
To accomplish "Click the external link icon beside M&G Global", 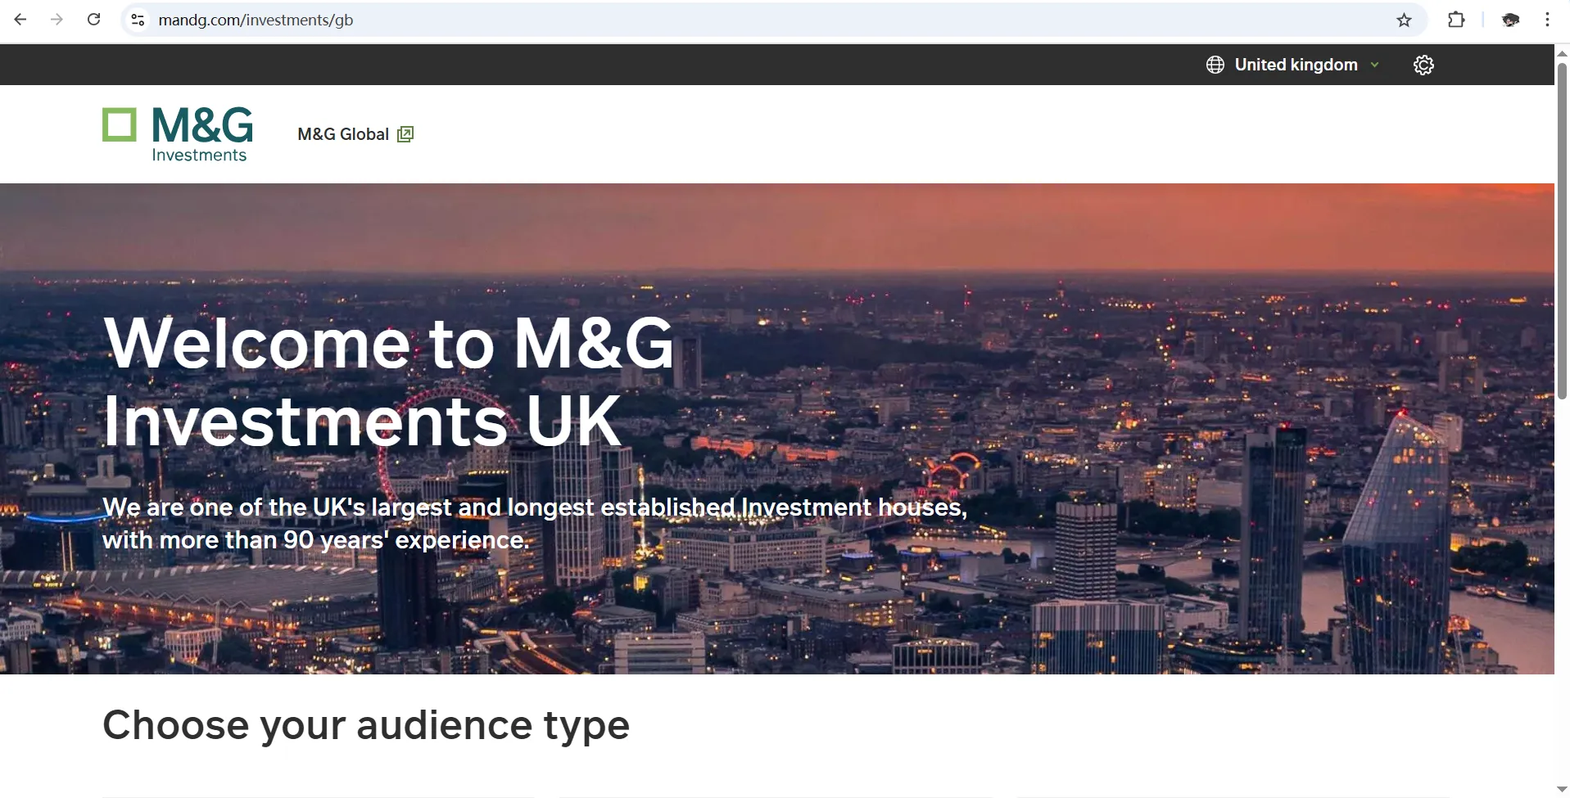I will (x=405, y=134).
